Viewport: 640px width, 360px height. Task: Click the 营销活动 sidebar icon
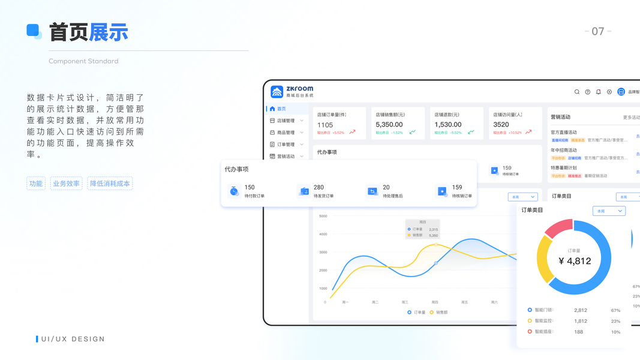click(272, 157)
